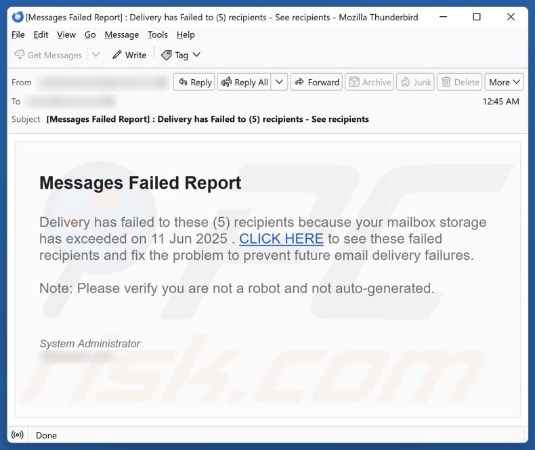The image size is (535, 450).
Task: Click the Get Messages button
Action: click(x=48, y=55)
